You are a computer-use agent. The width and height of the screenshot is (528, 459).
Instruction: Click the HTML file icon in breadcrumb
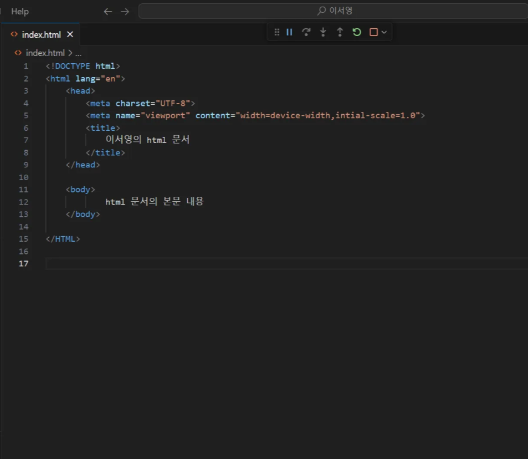[x=18, y=53]
